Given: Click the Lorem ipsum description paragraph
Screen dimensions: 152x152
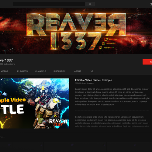Looking at the screenshot, I should click(112, 97).
